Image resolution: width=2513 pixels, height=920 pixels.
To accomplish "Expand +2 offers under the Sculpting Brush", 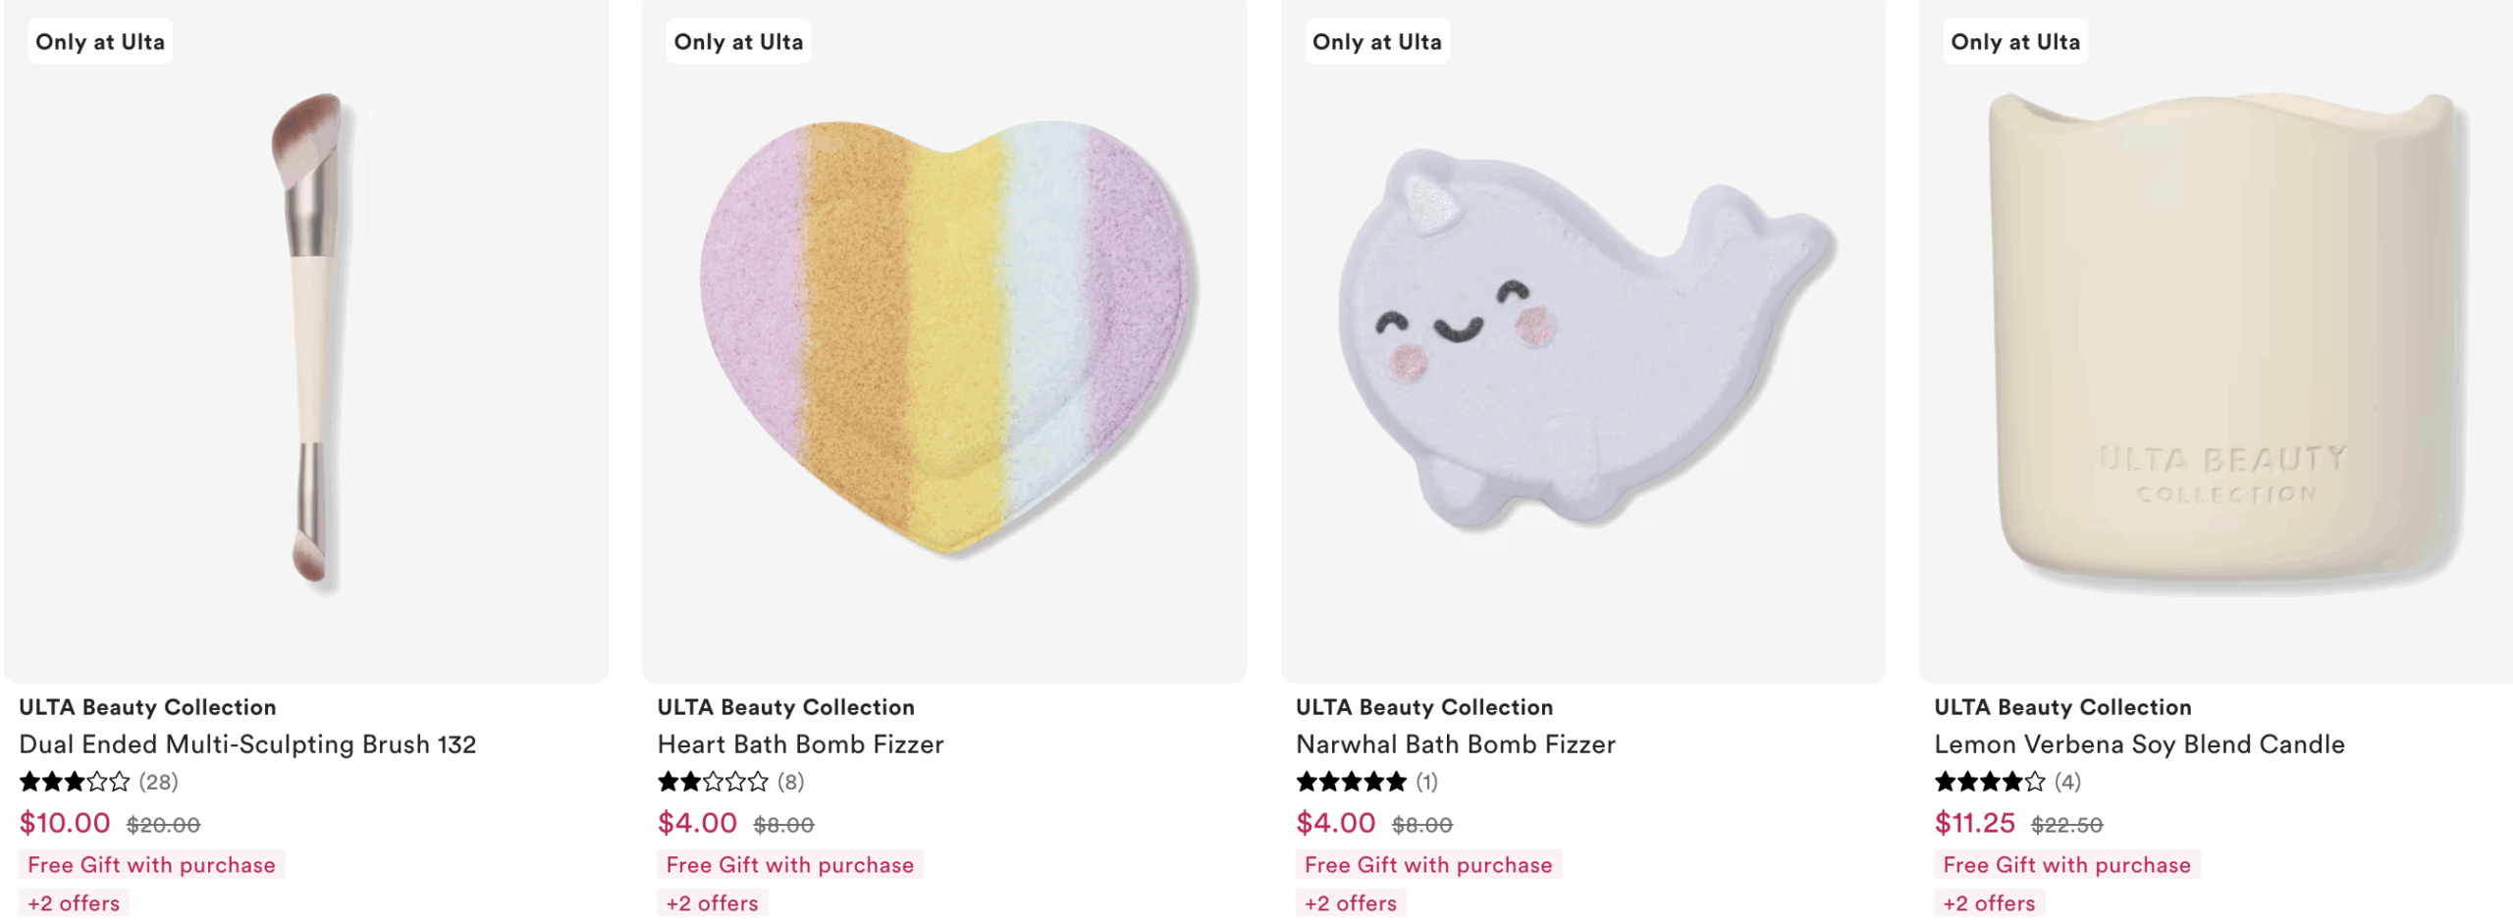I will click(74, 903).
